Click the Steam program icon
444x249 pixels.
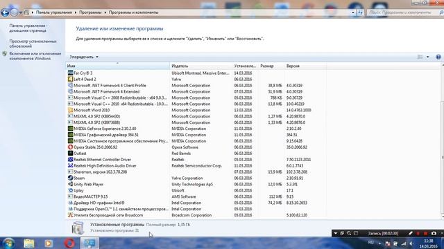[x=70, y=178]
